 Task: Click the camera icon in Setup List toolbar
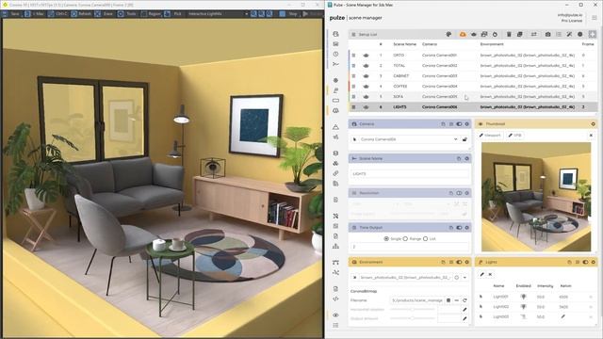tap(547, 34)
